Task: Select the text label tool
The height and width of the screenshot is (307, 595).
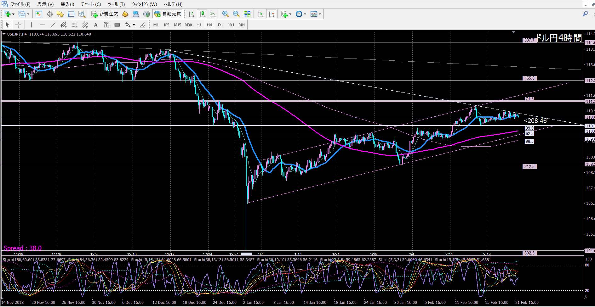Action: point(106,25)
